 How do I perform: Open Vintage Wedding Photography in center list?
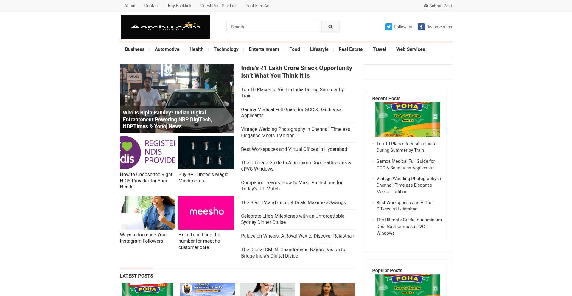tap(296, 132)
